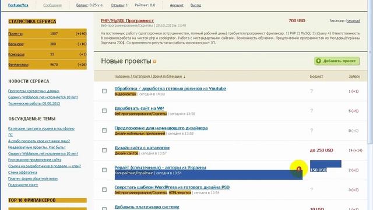Open Сообщения in the top bar
Image resolution: width=373 pixels, height=210 pixels.
click(52, 5)
